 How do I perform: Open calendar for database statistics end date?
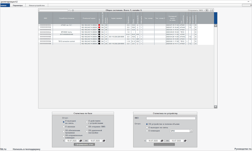[104, 141]
